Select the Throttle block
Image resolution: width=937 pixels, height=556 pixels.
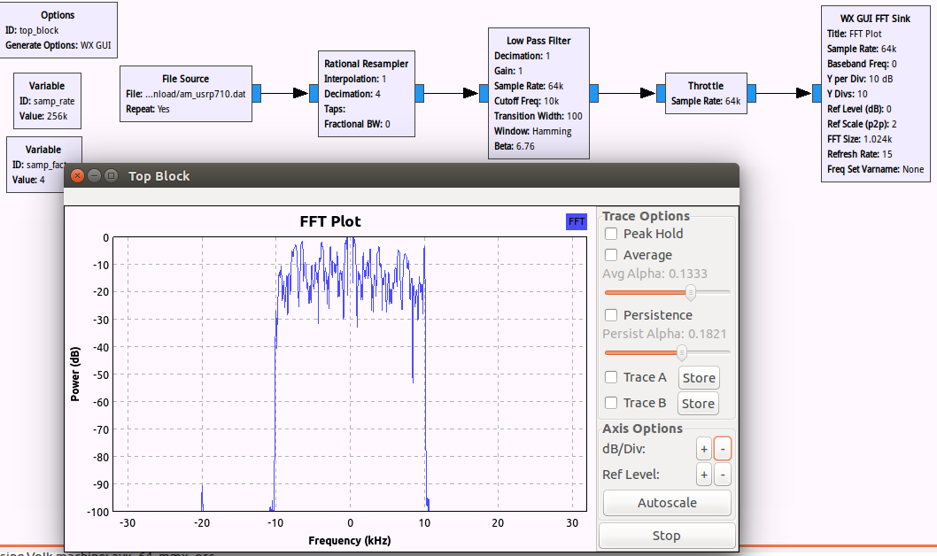(x=705, y=93)
